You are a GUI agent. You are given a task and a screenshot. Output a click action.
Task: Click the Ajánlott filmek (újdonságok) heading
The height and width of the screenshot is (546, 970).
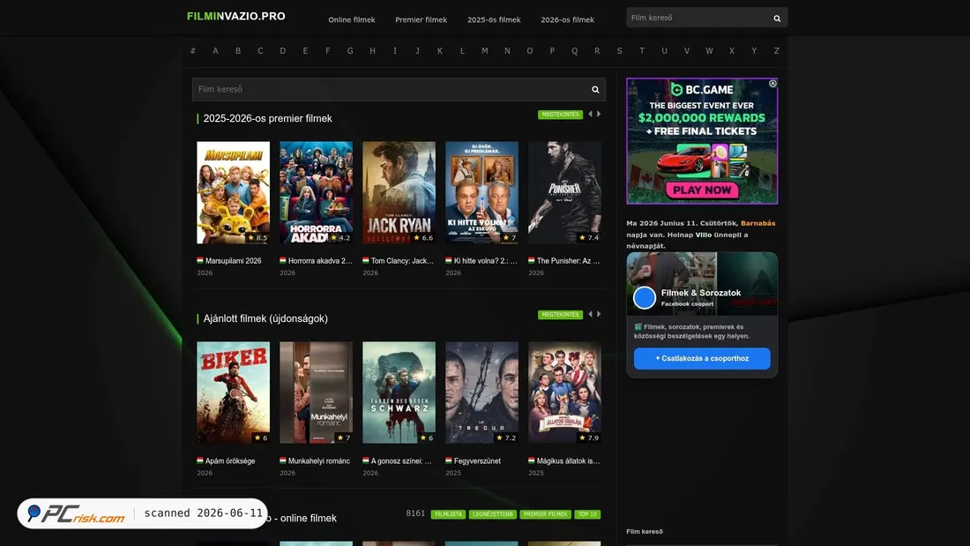pyautogui.click(x=265, y=318)
